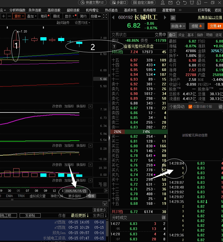
Task: Open the mail messages icon
Action: coord(170,2)
